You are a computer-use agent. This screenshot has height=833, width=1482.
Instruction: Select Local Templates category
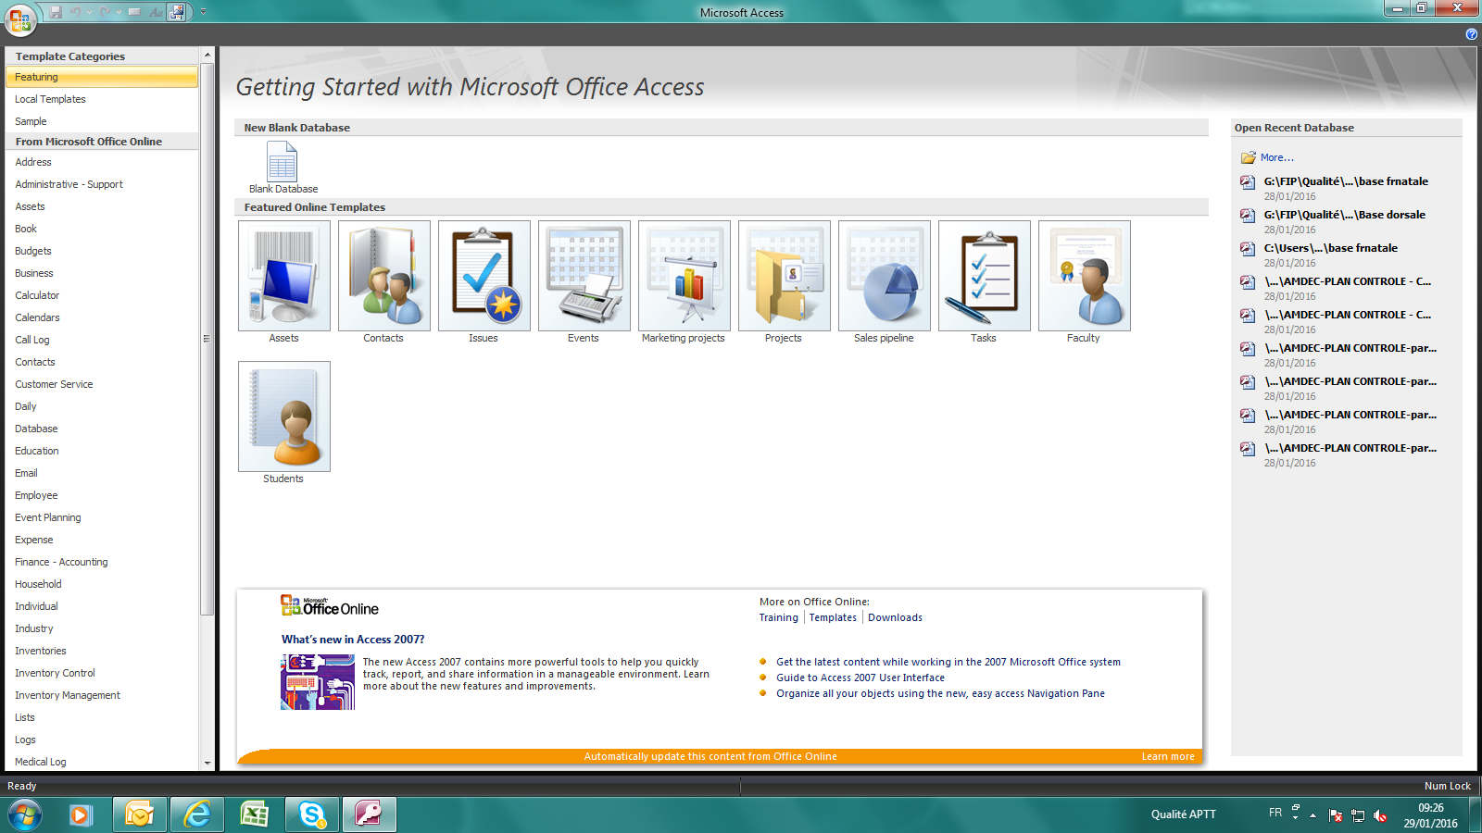click(50, 99)
